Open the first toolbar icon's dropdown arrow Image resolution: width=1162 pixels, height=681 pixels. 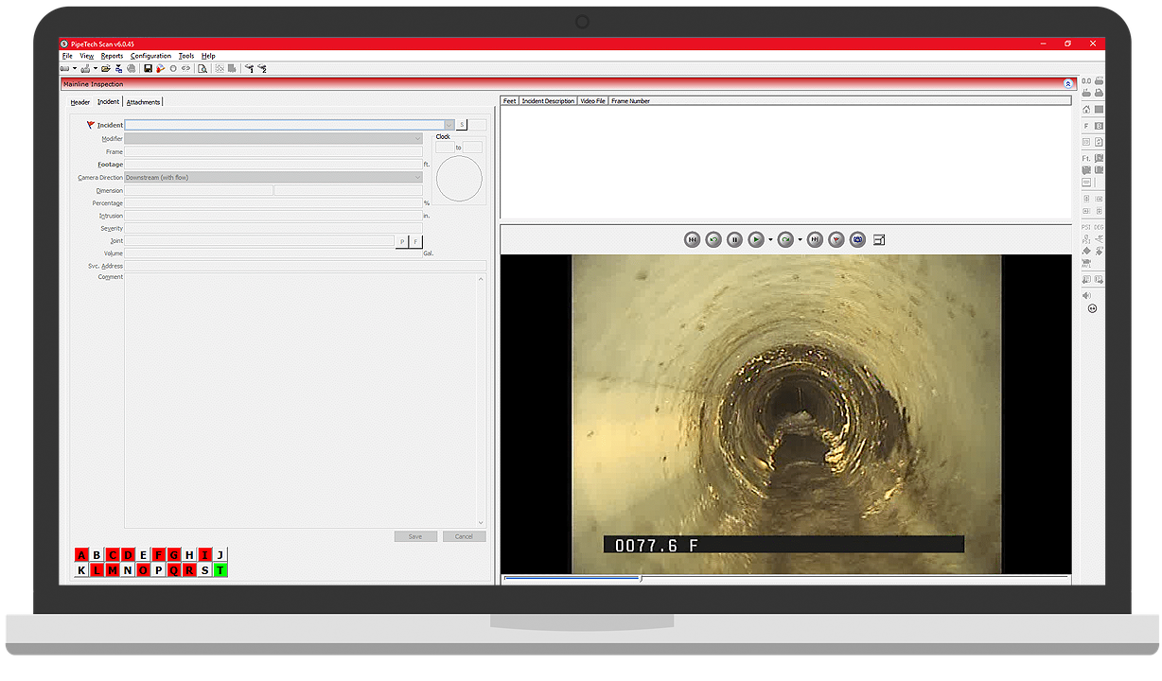click(76, 68)
